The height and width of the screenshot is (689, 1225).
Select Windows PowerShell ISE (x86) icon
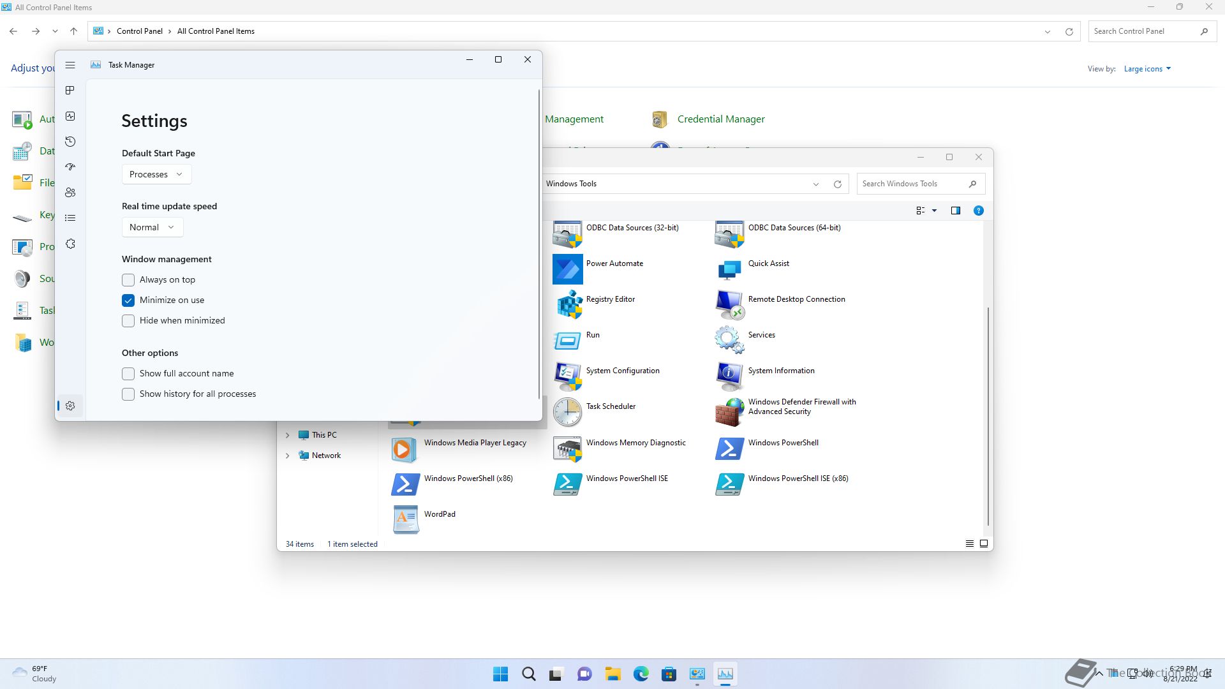729,484
